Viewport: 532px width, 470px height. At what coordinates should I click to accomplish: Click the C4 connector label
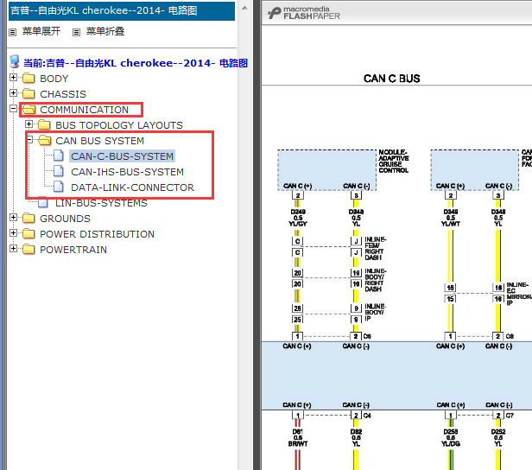click(367, 416)
